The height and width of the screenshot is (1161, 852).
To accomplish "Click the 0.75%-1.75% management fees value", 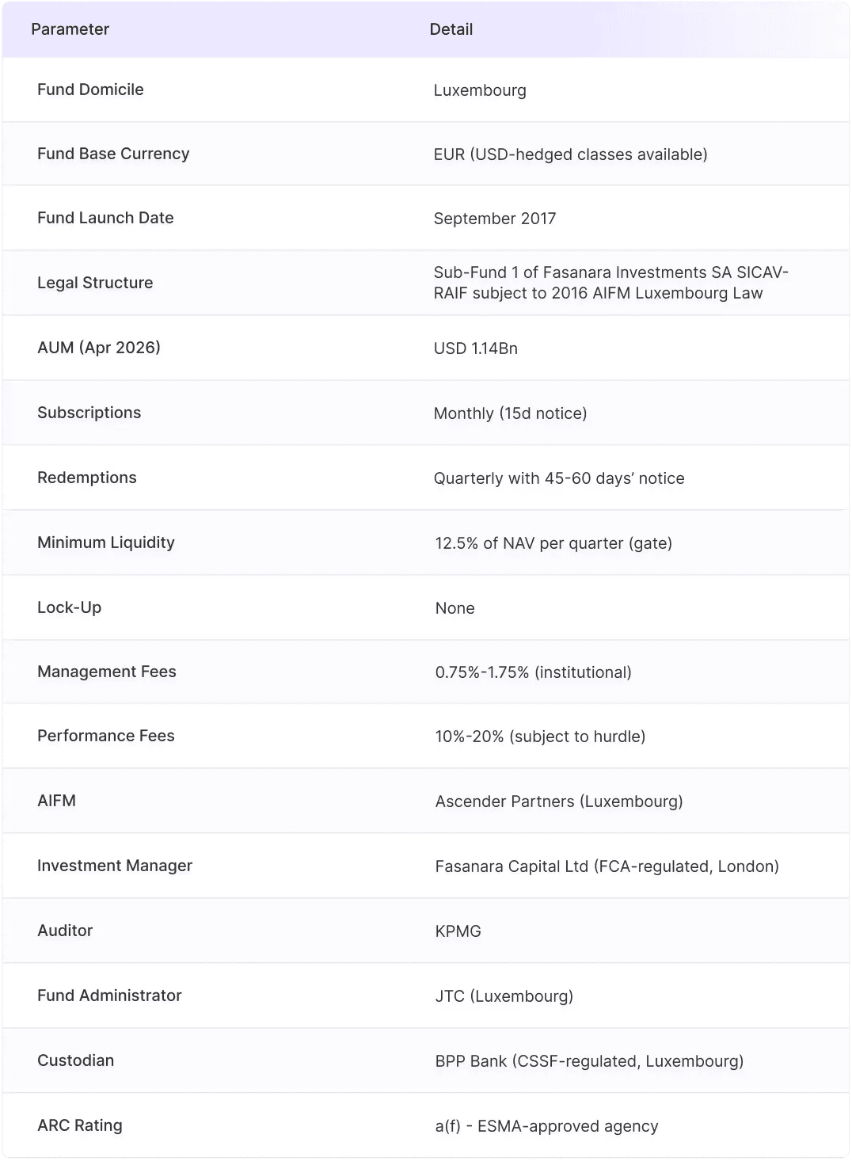I will 533,672.
